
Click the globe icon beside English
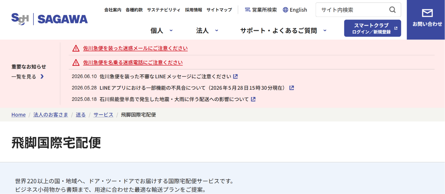point(285,10)
